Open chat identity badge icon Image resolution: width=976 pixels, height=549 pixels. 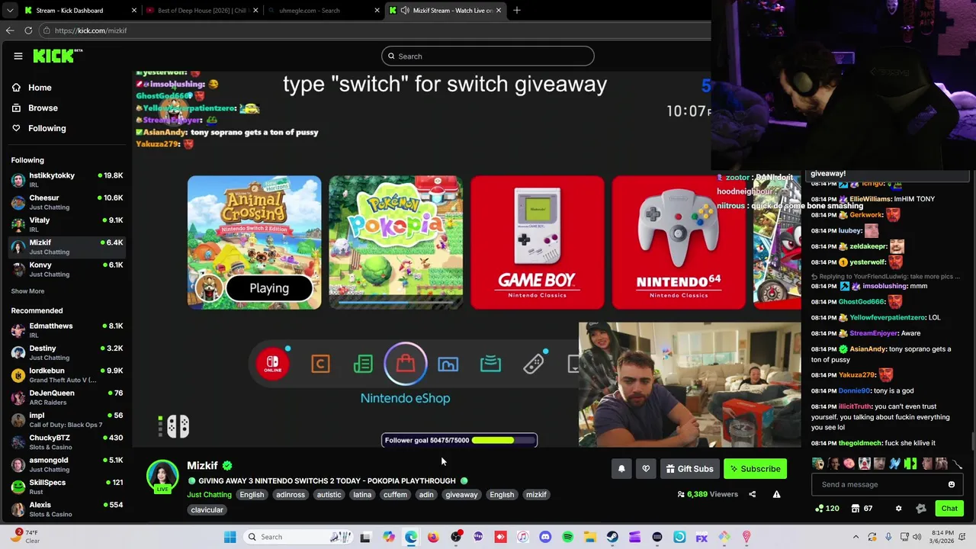pos(921,509)
